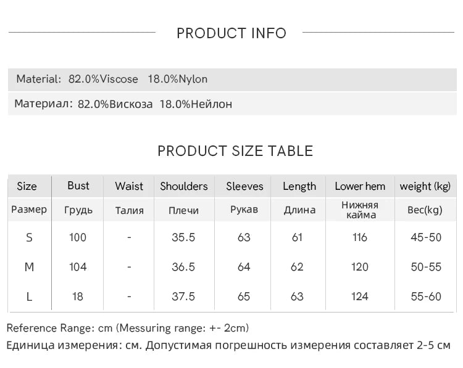Select the M size row label

(29, 267)
